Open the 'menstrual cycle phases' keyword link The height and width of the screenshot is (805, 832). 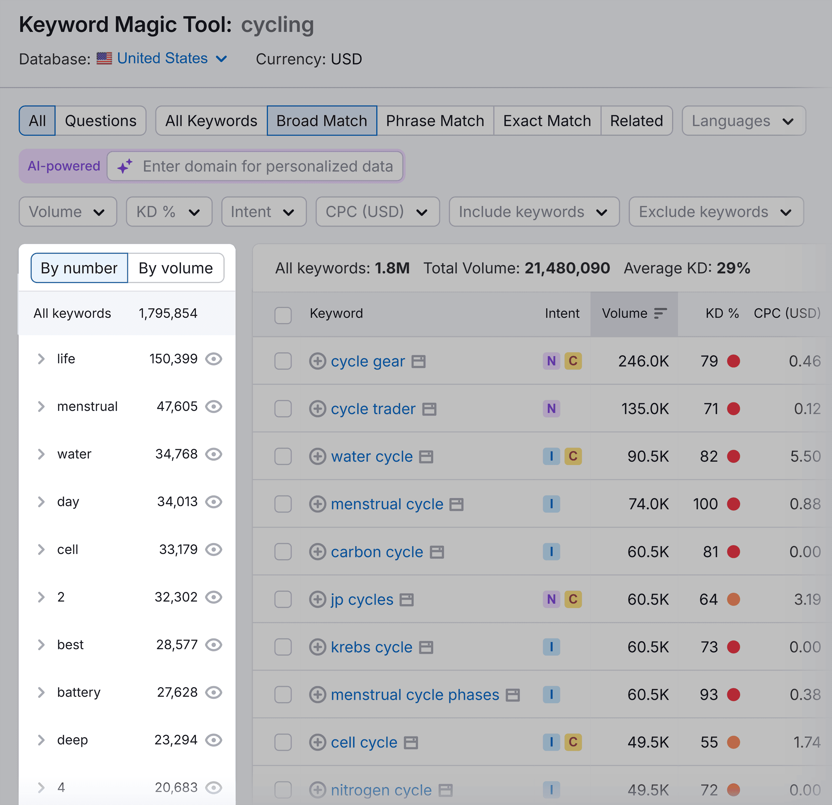[415, 695]
